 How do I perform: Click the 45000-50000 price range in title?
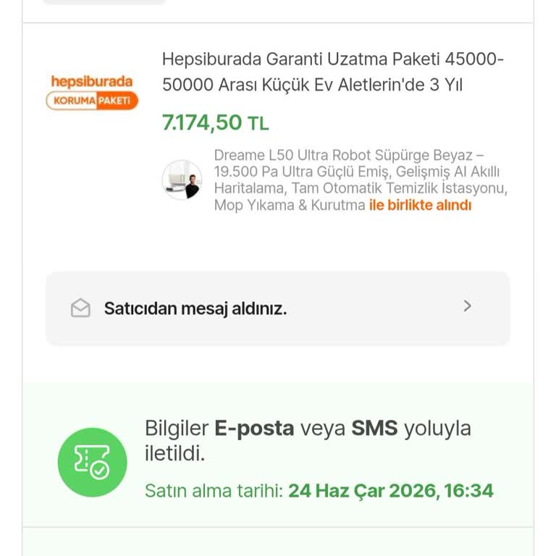[332, 72]
